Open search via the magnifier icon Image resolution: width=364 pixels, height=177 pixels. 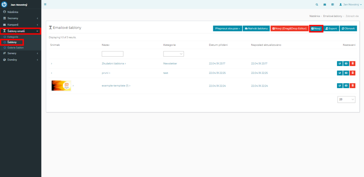pyautogui.click(x=317, y=5)
